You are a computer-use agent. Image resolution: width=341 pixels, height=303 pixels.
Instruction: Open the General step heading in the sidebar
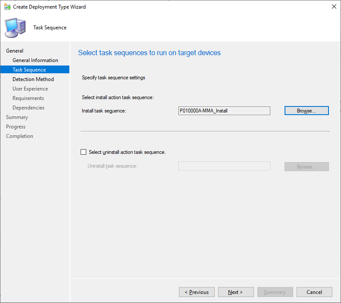pyautogui.click(x=15, y=51)
